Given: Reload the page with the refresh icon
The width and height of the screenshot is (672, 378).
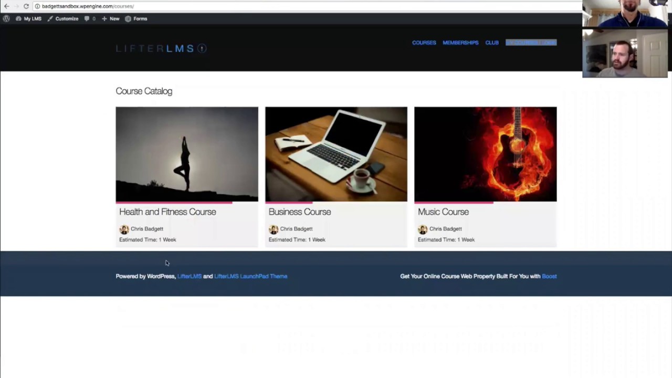Looking at the screenshot, I should (x=26, y=6).
